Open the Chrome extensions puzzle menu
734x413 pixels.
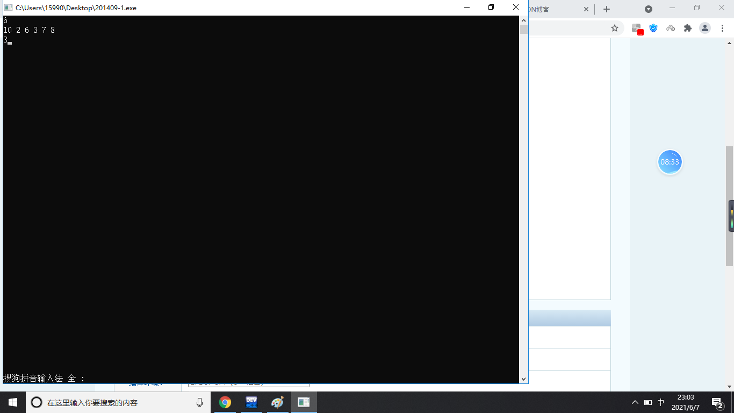pyautogui.click(x=688, y=28)
